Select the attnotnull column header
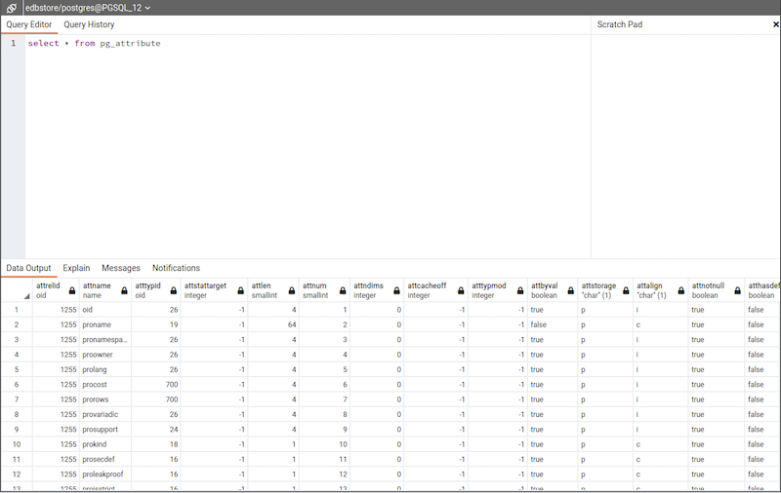Screen dimensions: 781x493 (x=717, y=290)
